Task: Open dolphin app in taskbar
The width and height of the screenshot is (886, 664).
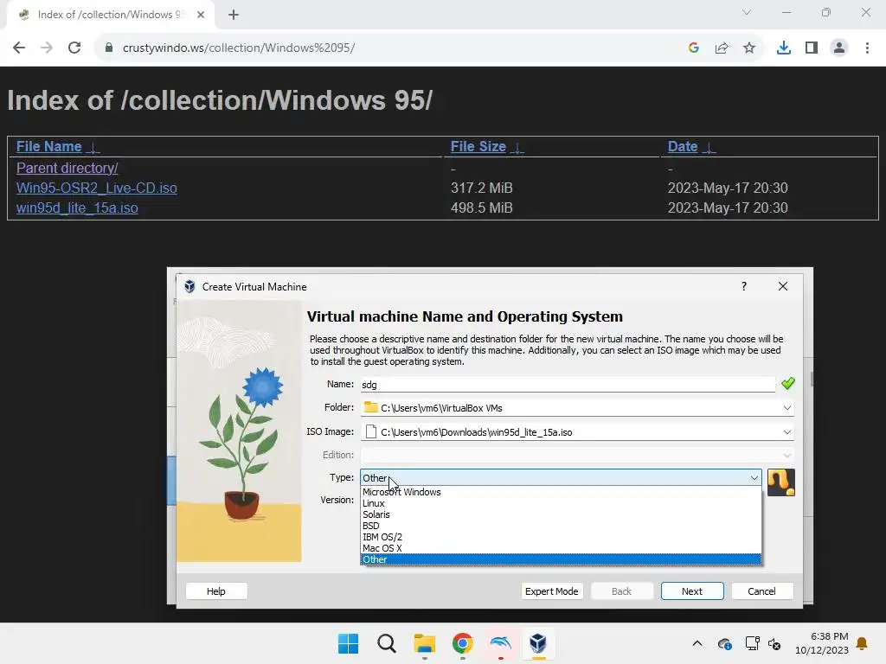Action: [x=501, y=643]
